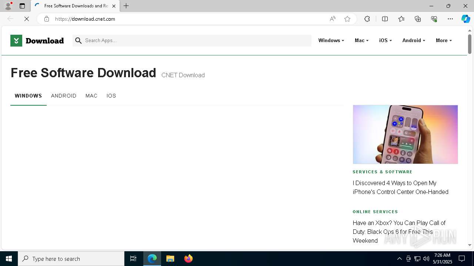Open Edge tab actions menu icon
The height and width of the screenshot is (266, 474).
tap(22, 6)
